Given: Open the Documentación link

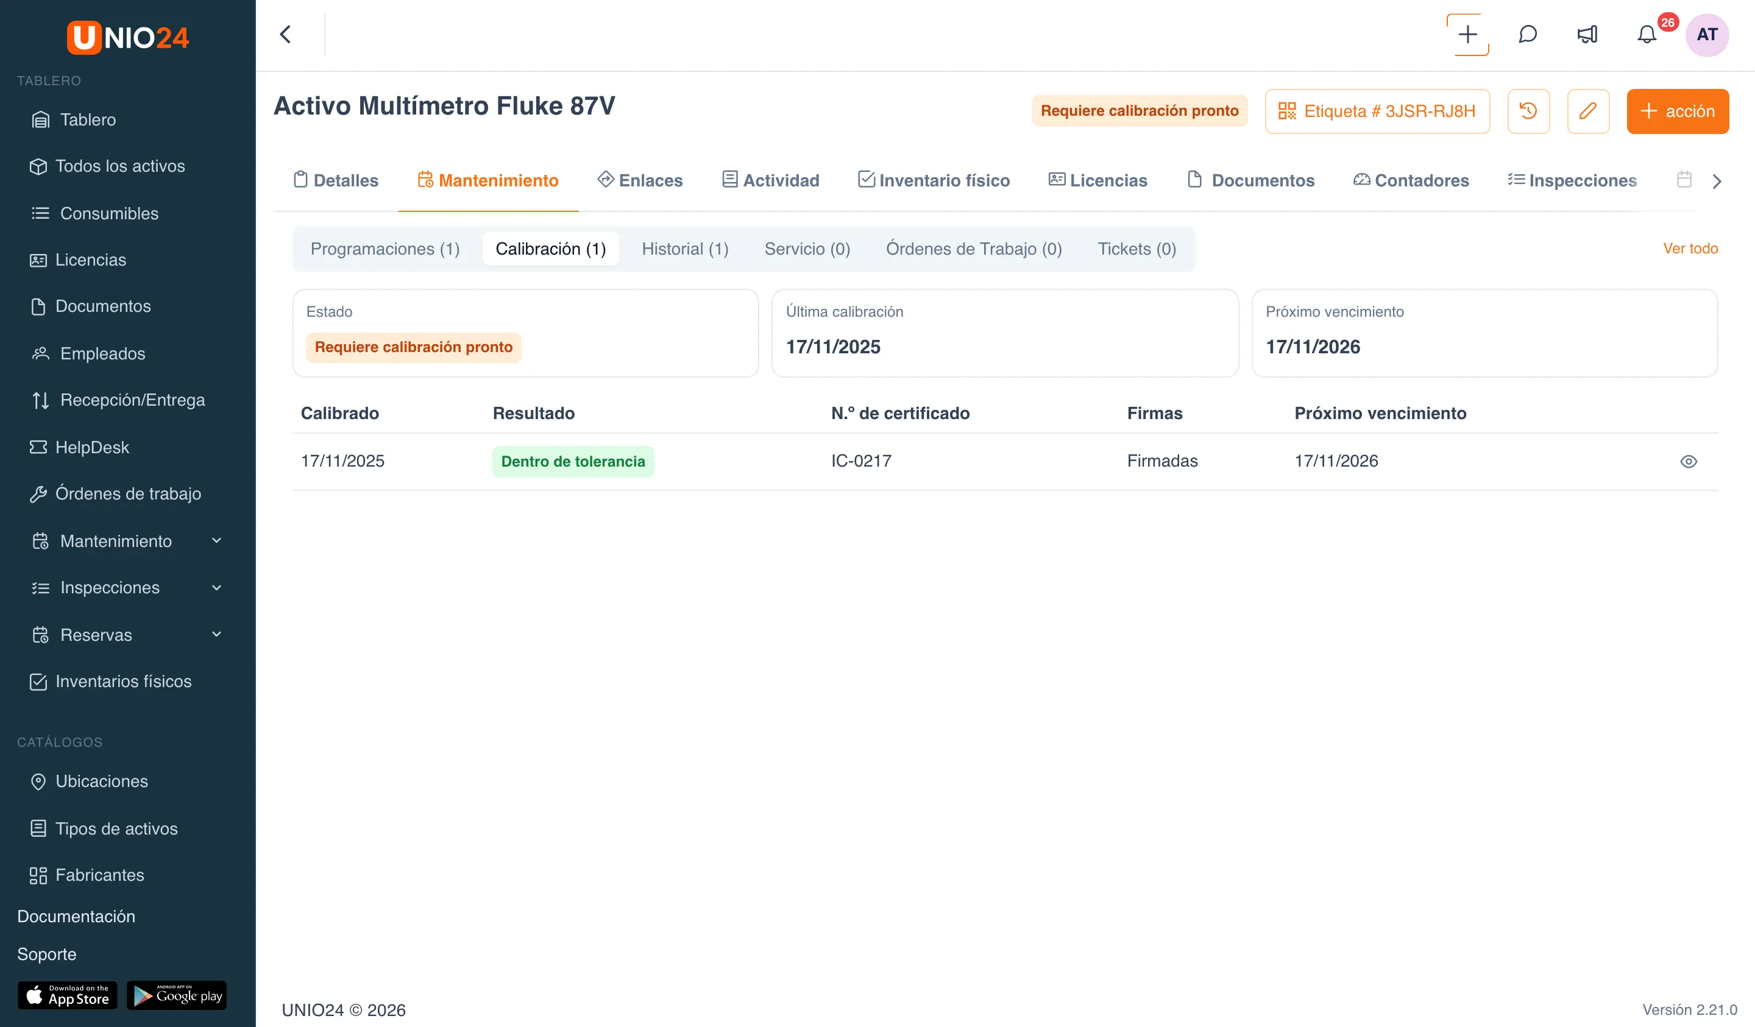Looking at the screenshot, I should (x=77, y=916).
